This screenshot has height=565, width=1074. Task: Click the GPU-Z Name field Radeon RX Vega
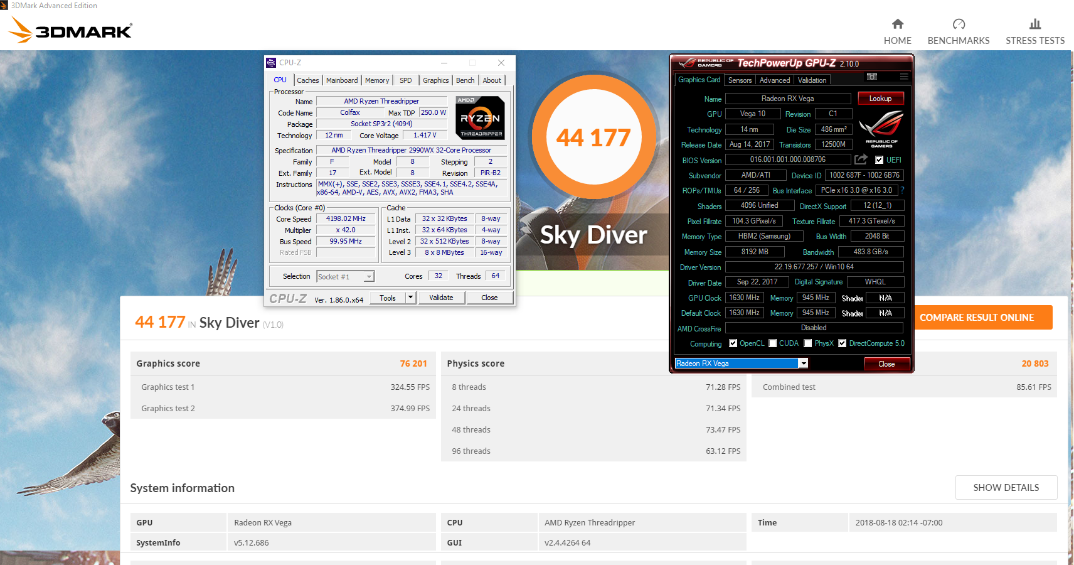788,99
